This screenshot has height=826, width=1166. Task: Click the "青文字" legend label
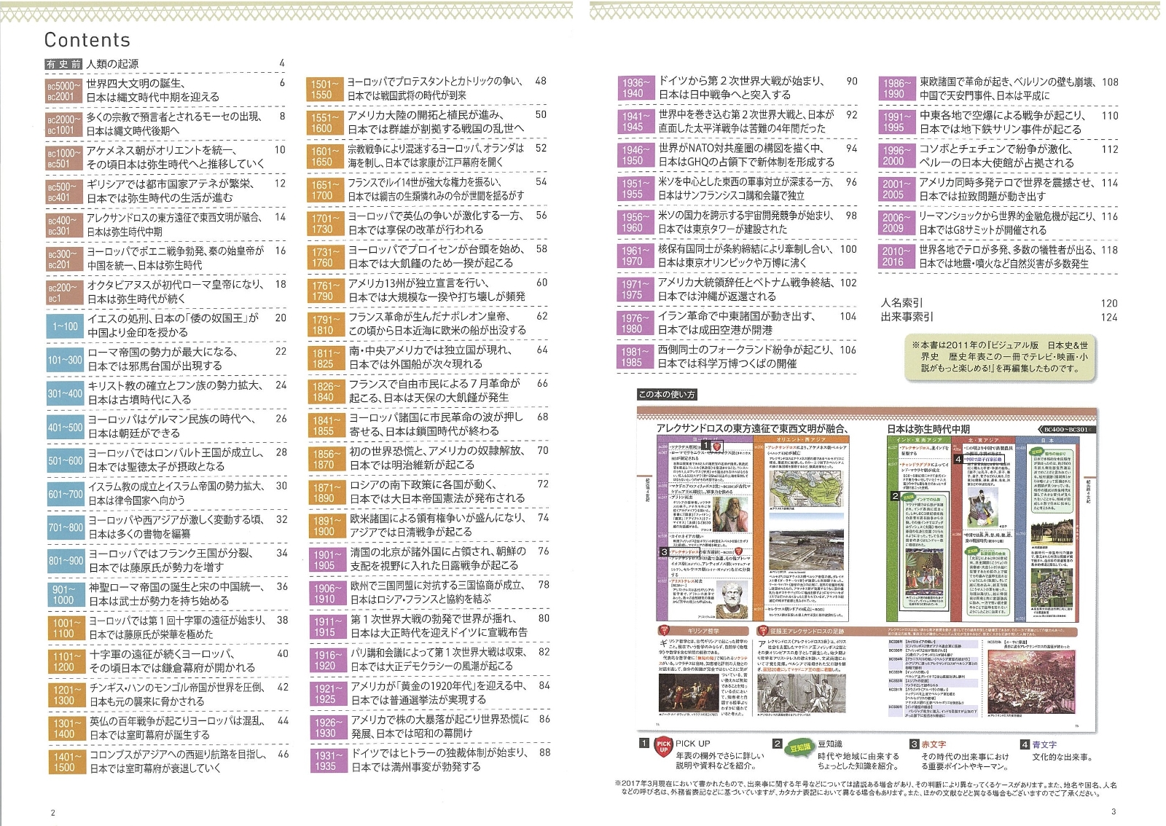1044,744
